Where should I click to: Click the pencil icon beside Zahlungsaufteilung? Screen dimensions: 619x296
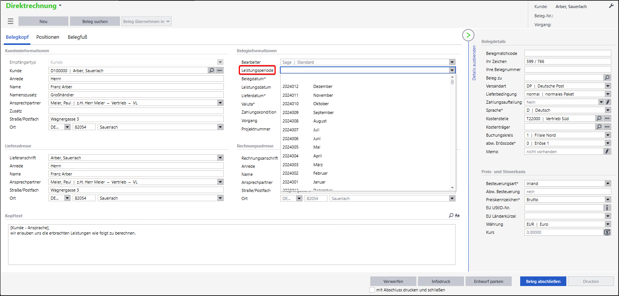(x=608, y=102)
